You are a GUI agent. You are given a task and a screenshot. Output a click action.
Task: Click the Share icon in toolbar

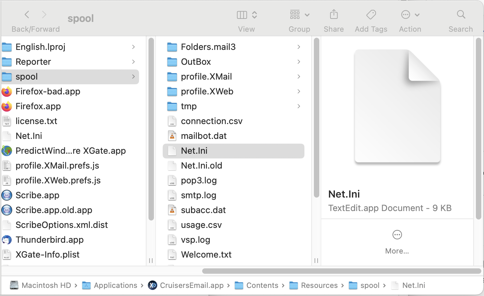click(334, 14)
